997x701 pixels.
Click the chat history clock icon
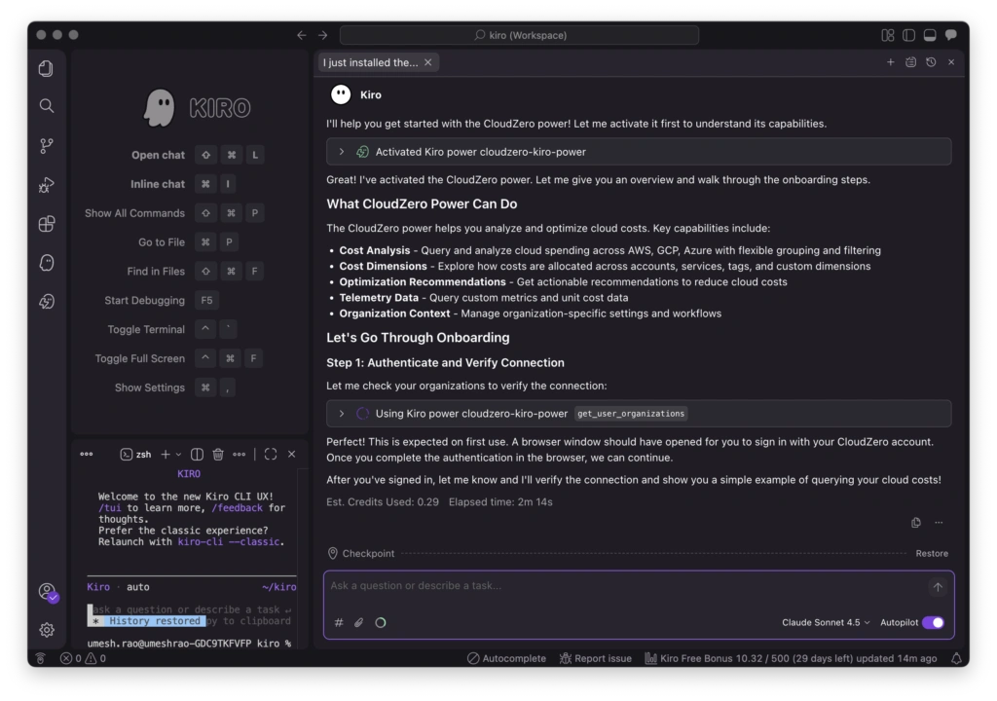(x=931, y=62)
